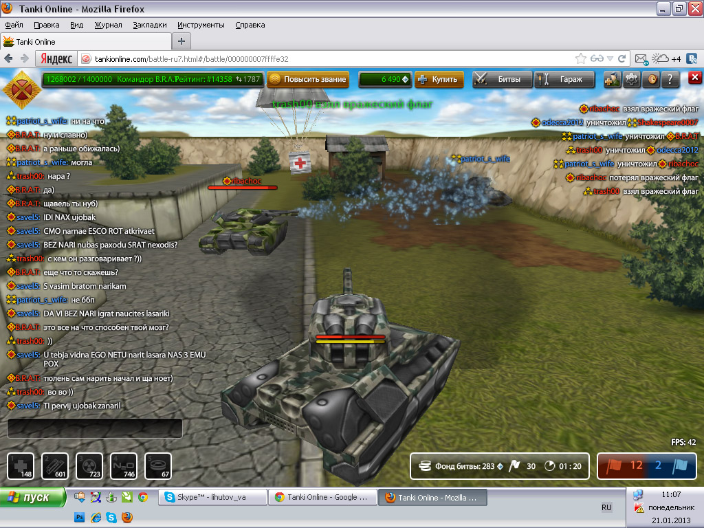Activate the nitro N2O speed supply
This screenshot has height=528, width=704.
[124, 466]
